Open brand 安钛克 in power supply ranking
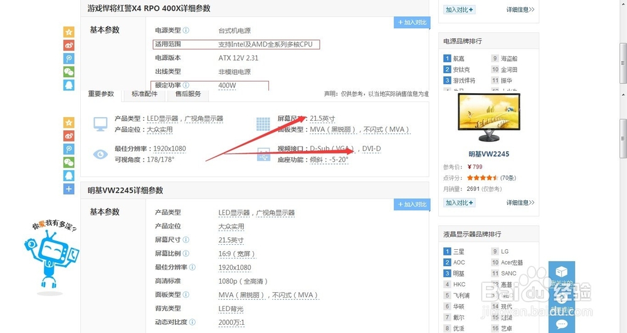 coord(461,69)
